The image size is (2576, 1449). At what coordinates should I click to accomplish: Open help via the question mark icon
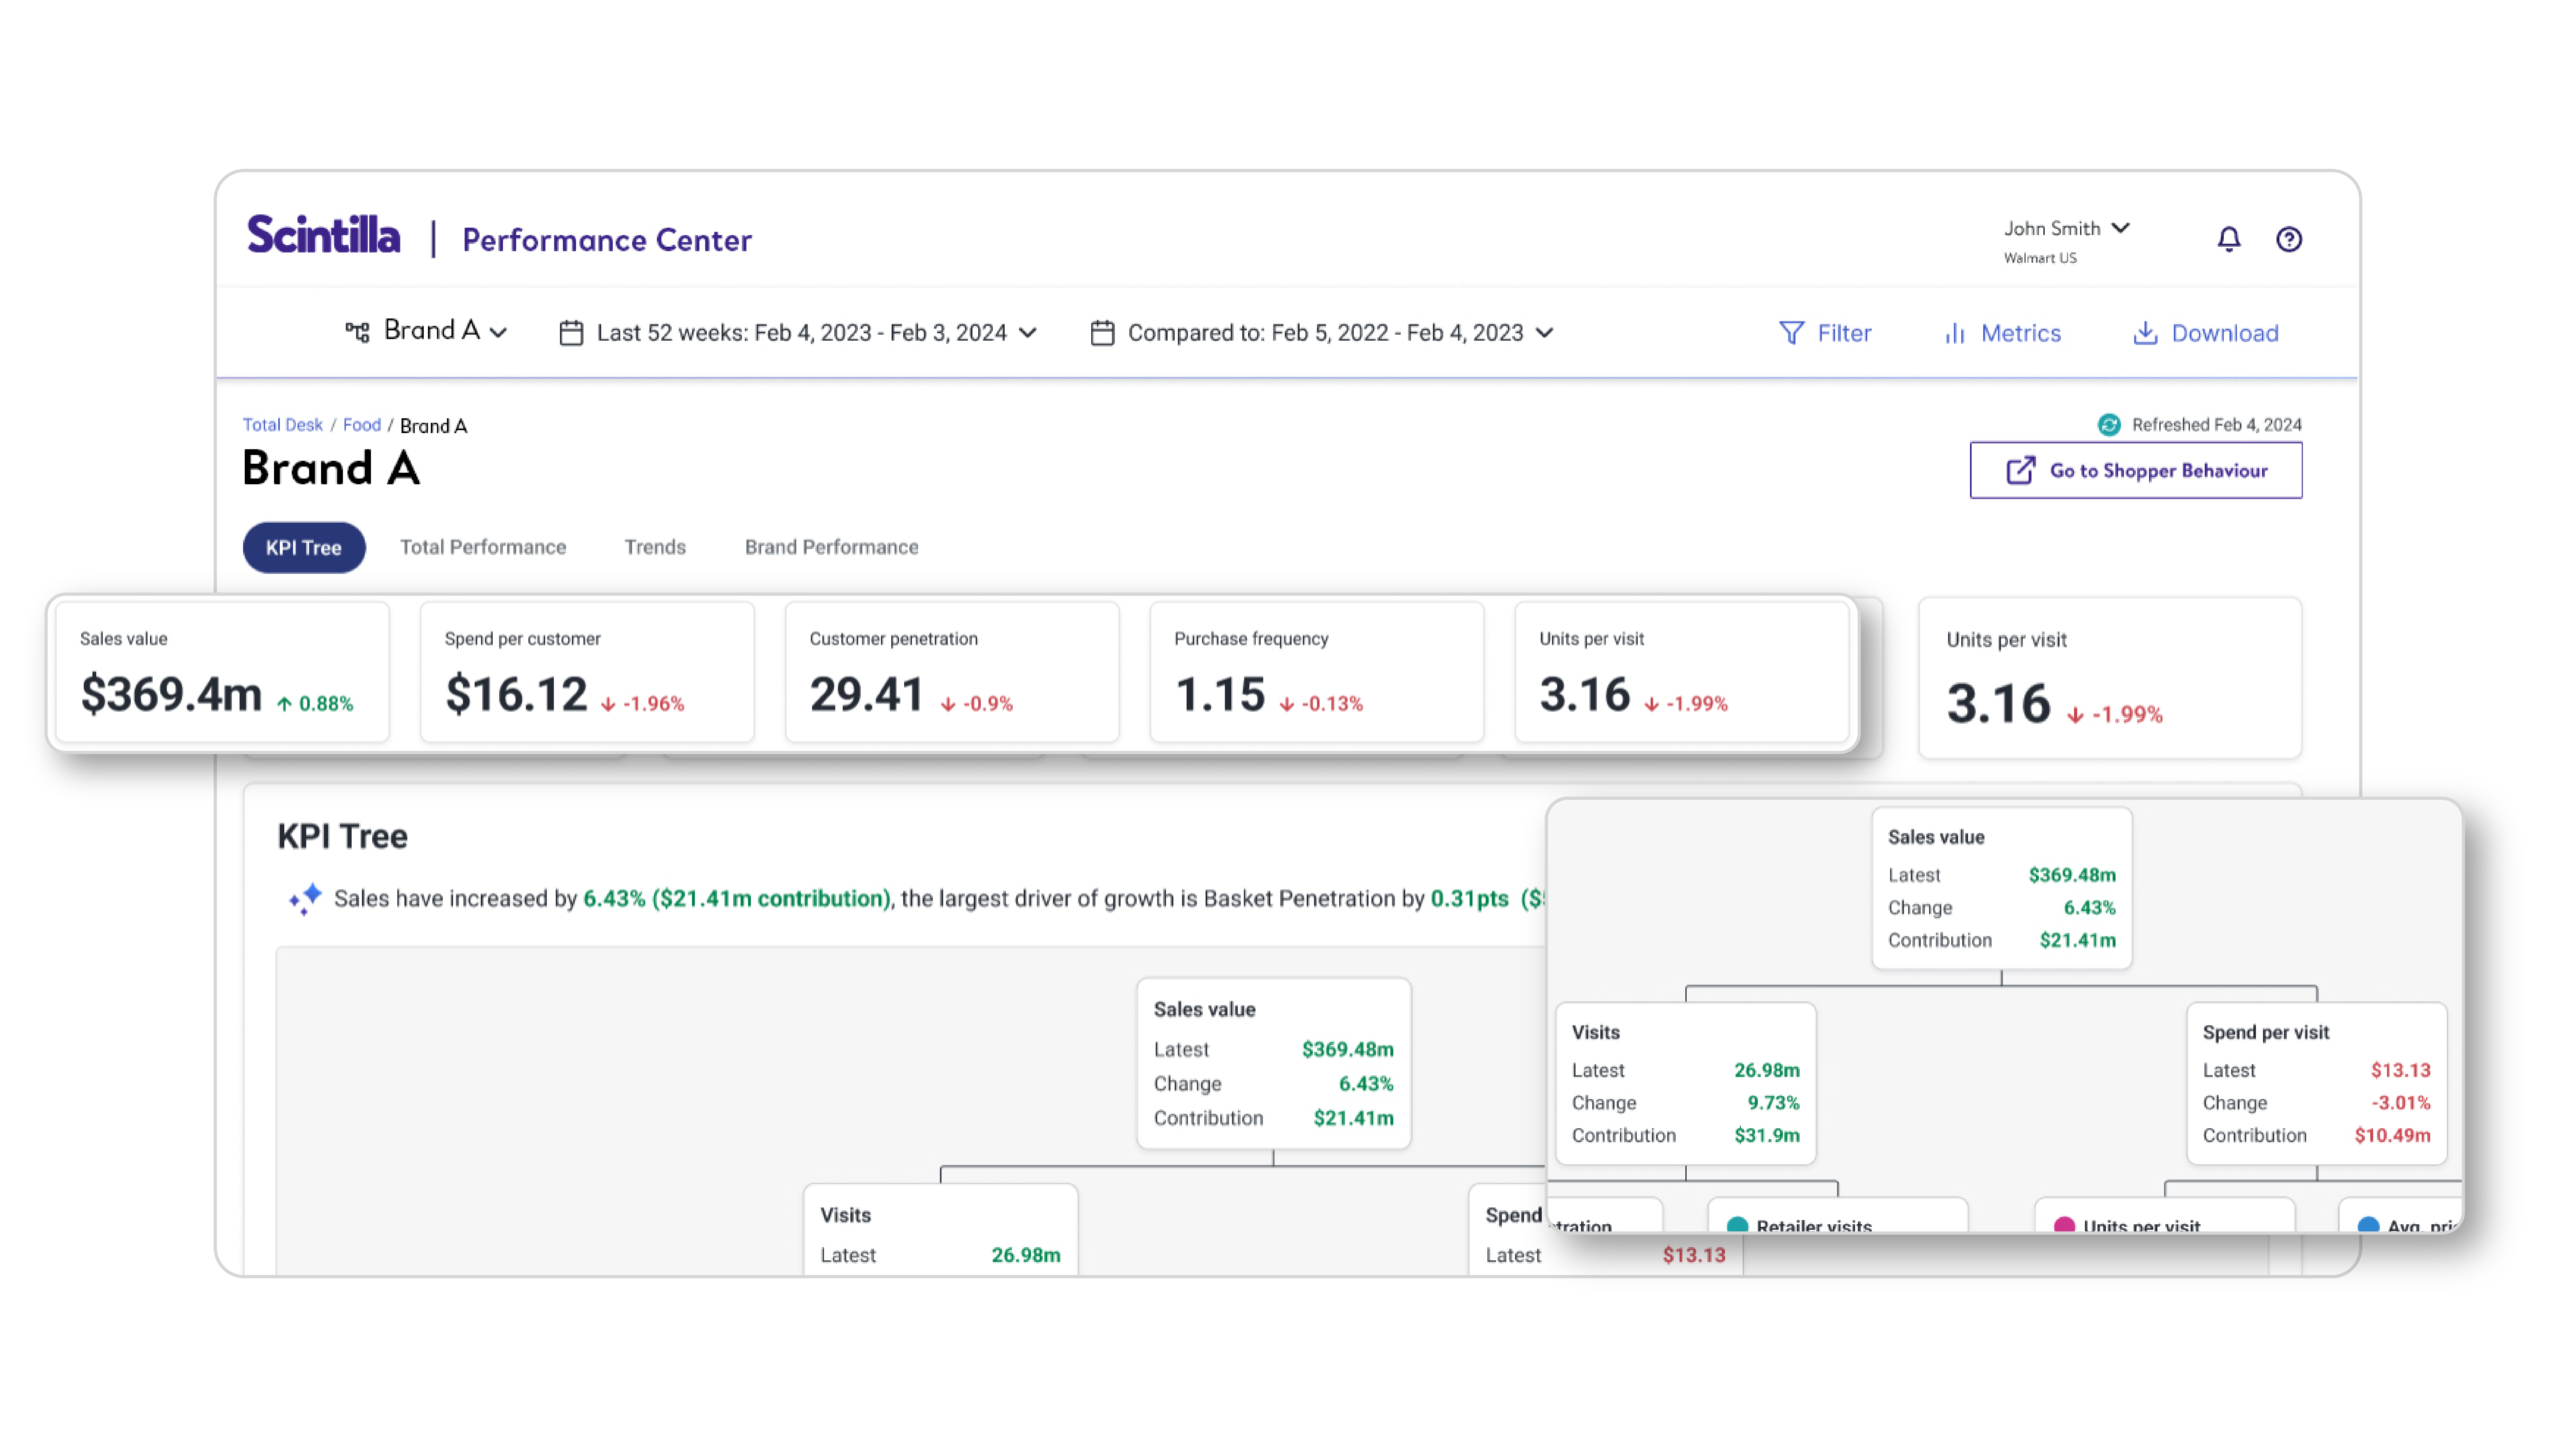tap(2289, 239)
